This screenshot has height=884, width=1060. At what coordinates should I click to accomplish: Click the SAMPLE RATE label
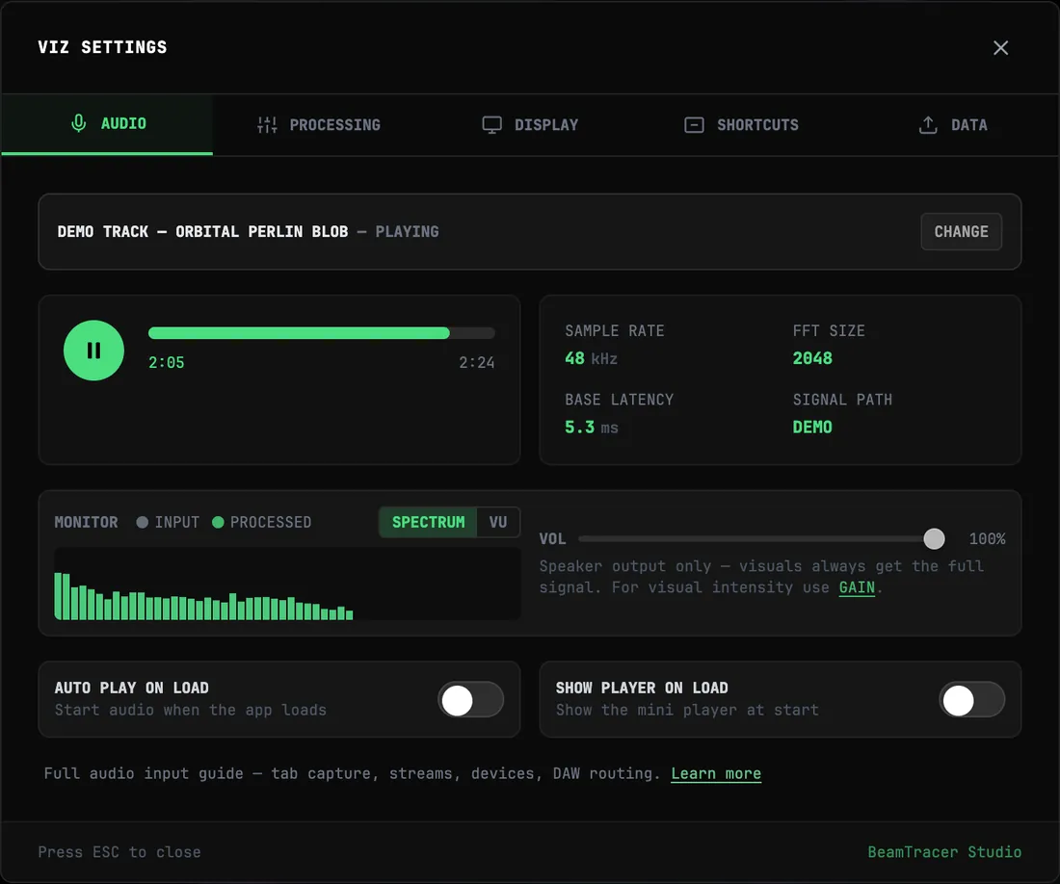coord(615,331)
